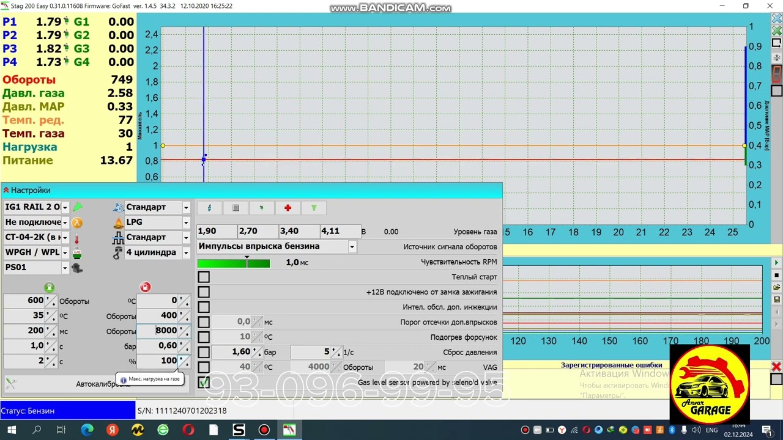Adjust the 100 % max gas load stepper

184,361
